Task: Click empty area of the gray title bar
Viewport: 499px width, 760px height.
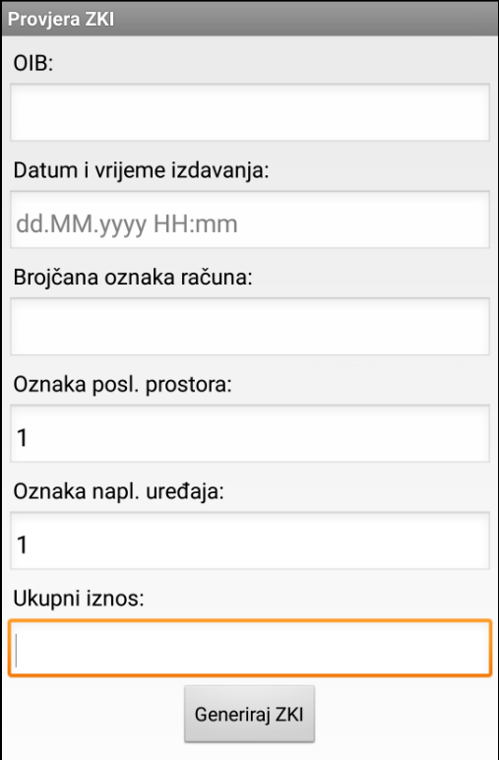Action: (305, 20)
